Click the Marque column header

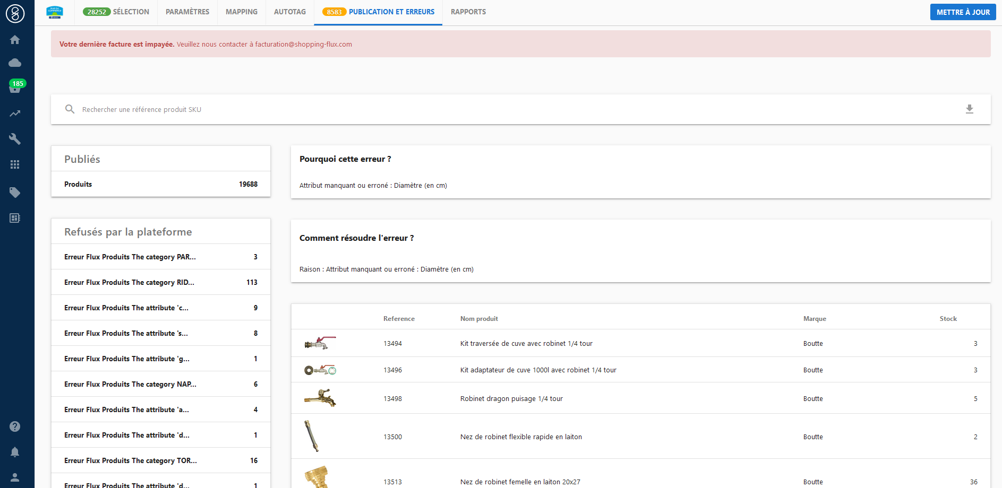coord(815,319)
